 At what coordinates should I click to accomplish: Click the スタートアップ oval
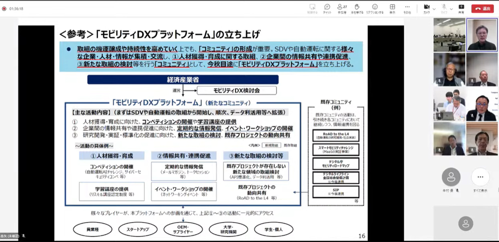[138, 229]
